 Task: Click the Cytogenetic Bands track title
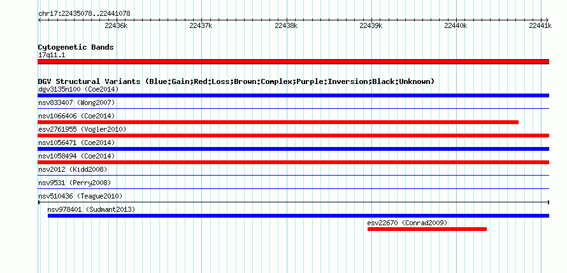[76, 47]
